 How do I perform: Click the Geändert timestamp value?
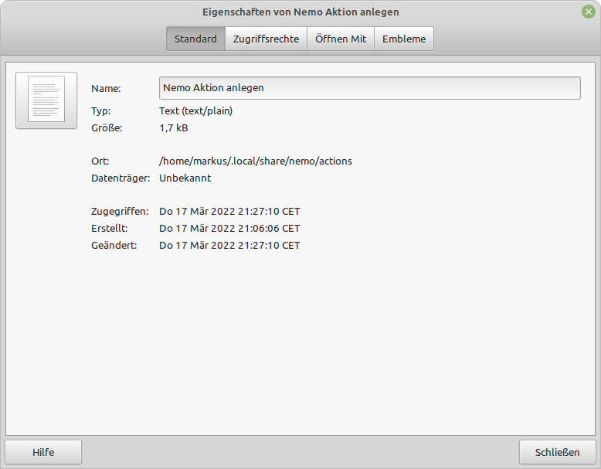pos(229,245)
